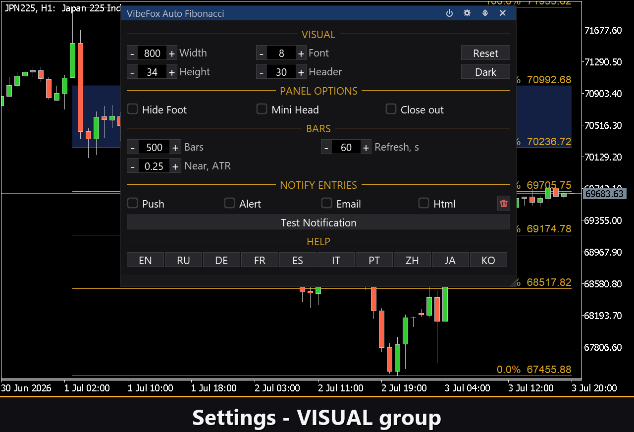The image size is (634, 432).
Task: Decrease Width with the minus button
Action: pos(132,53)
